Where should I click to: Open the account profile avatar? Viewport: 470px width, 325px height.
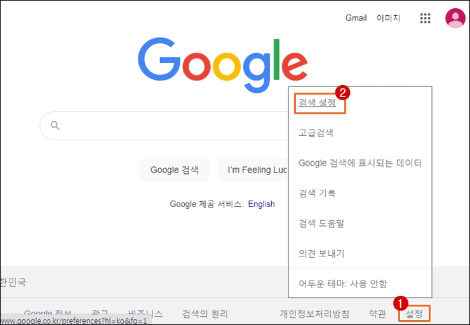(x=455, y=18)
